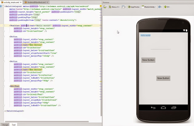
Task: Collapse the second Button element fold
Action: (x=4, y=61)
